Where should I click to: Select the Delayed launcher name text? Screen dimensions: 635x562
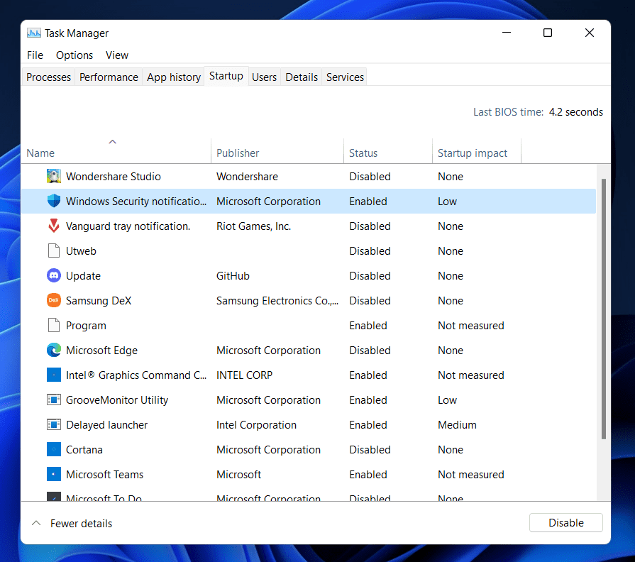(106, 425)
